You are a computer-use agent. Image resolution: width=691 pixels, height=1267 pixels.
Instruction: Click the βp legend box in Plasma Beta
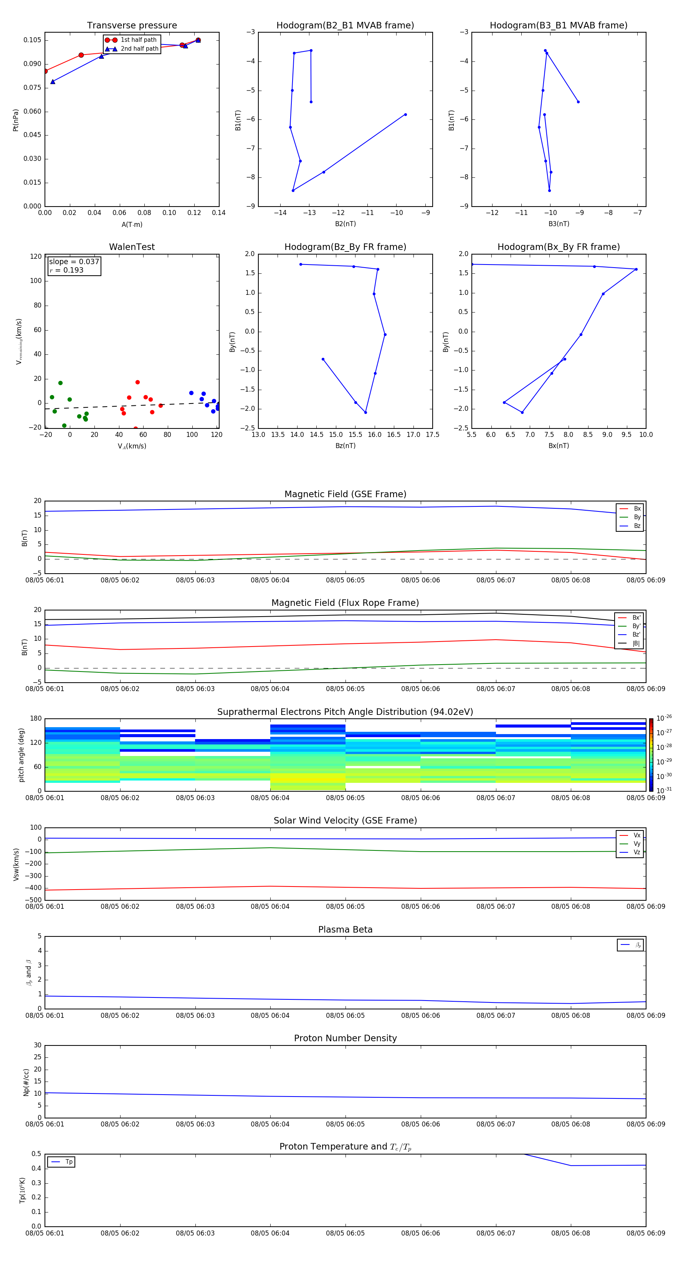click(630, 945)
